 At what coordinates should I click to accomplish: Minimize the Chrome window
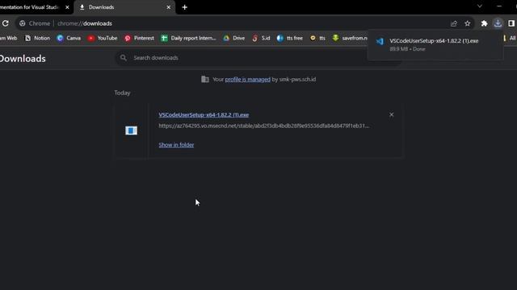[499, 6]
